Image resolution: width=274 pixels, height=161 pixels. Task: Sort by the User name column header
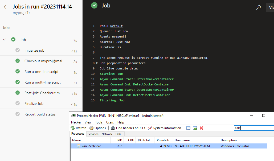[x=196, y=140]
